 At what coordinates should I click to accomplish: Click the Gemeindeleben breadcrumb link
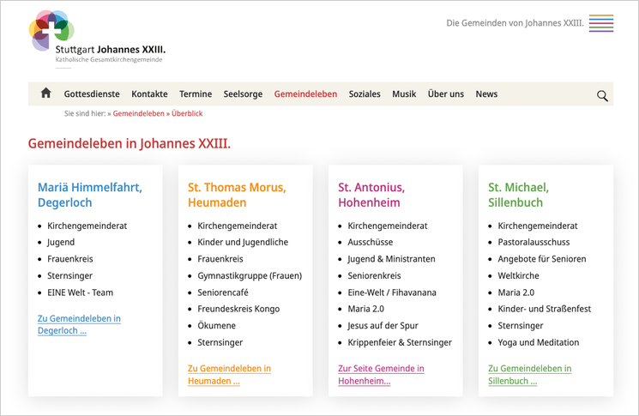(139, 114)
